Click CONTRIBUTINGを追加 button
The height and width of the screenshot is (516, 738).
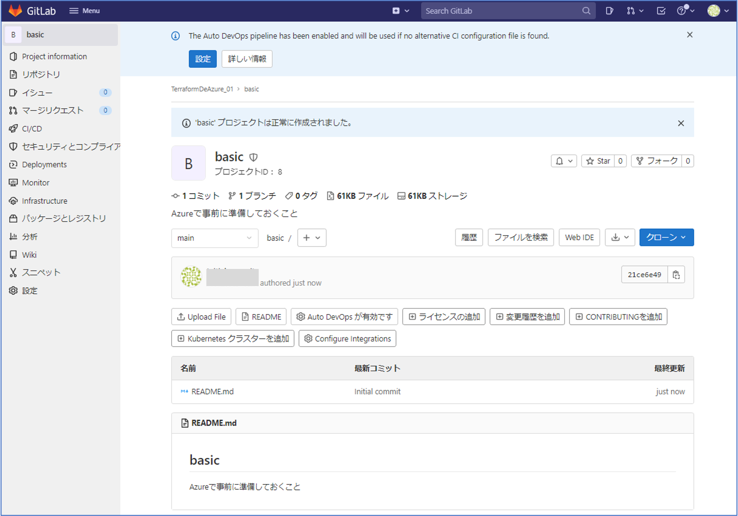[618, 317]
